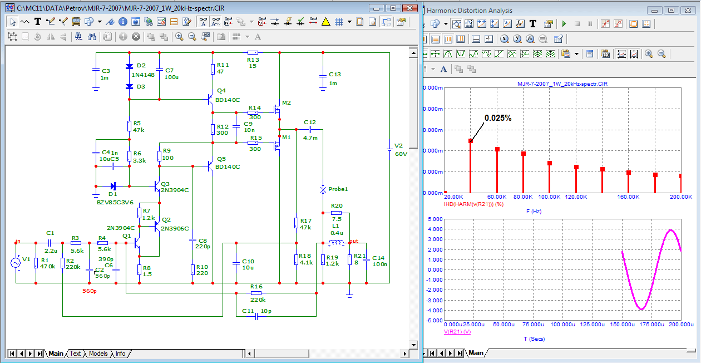Image resolution: width=701 pixels, height=363 pixels.
Task: Pause the analysis run
Action: point(590,24)
